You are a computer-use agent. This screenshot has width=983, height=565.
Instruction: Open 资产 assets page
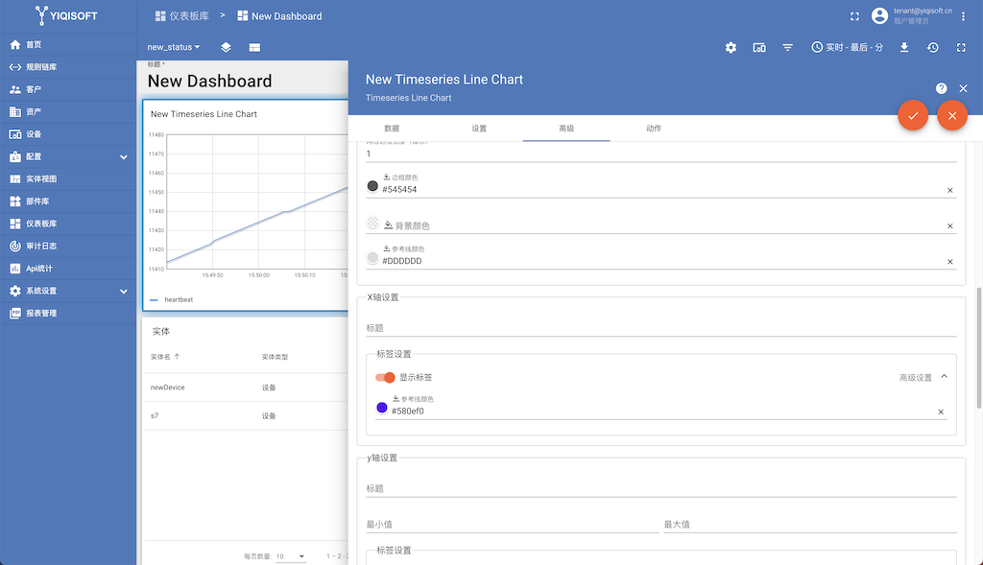coord(68,111)
